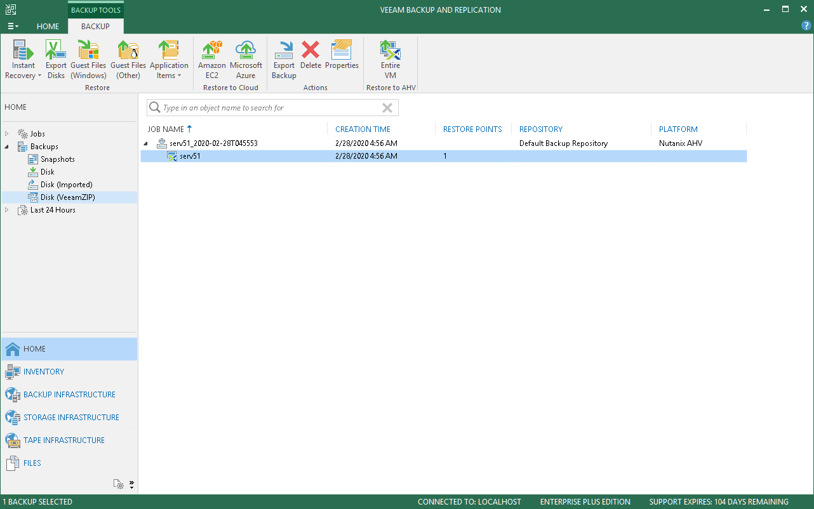Viewport: 814px width, 509px height.
Task: Select the serv51_2020-02-28T045553 backup job
Action: 213,143
